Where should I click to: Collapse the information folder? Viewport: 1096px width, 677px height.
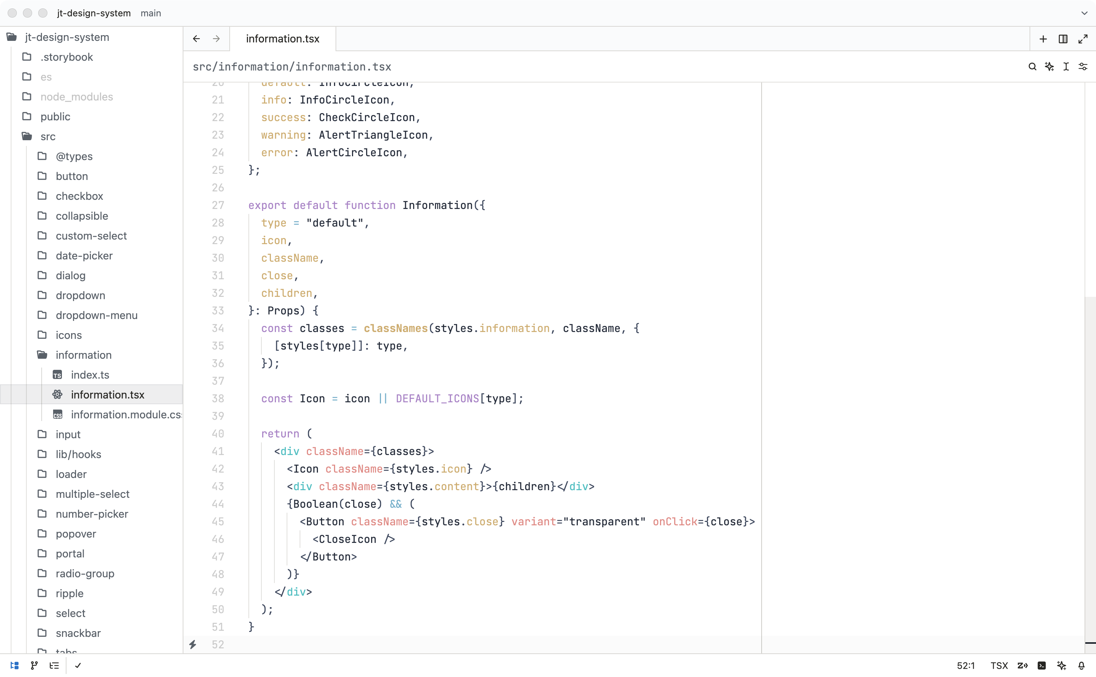tap(91, 355)
